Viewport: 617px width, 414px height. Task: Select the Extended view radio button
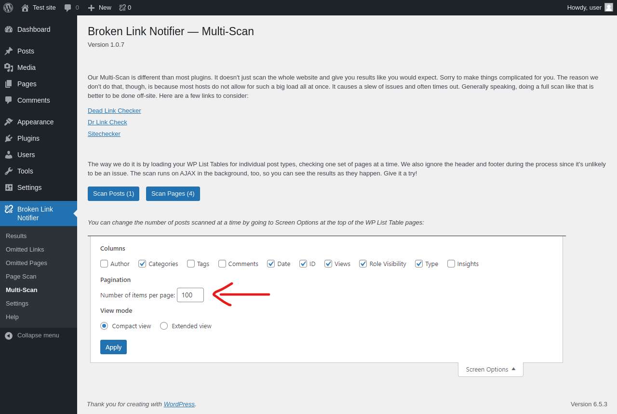coord(164,326)
